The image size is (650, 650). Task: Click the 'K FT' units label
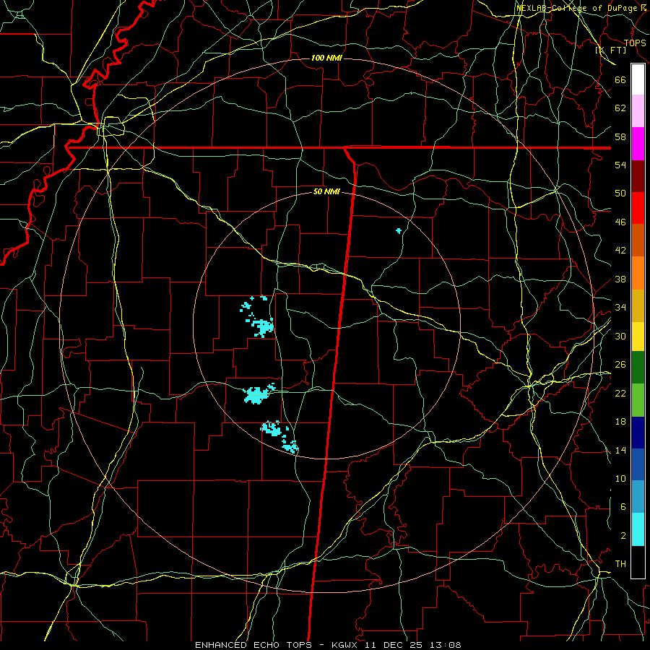(611, 50)
